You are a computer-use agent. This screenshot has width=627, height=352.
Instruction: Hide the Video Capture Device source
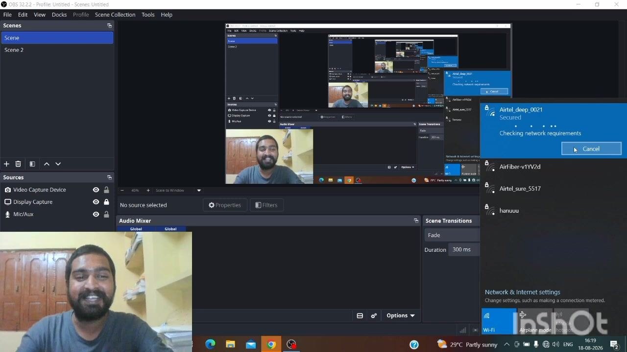point(96,190)
